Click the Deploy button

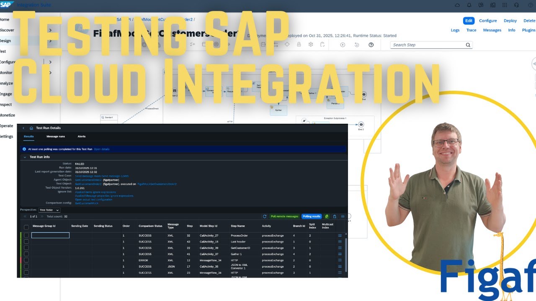click(x=510, y=20)
